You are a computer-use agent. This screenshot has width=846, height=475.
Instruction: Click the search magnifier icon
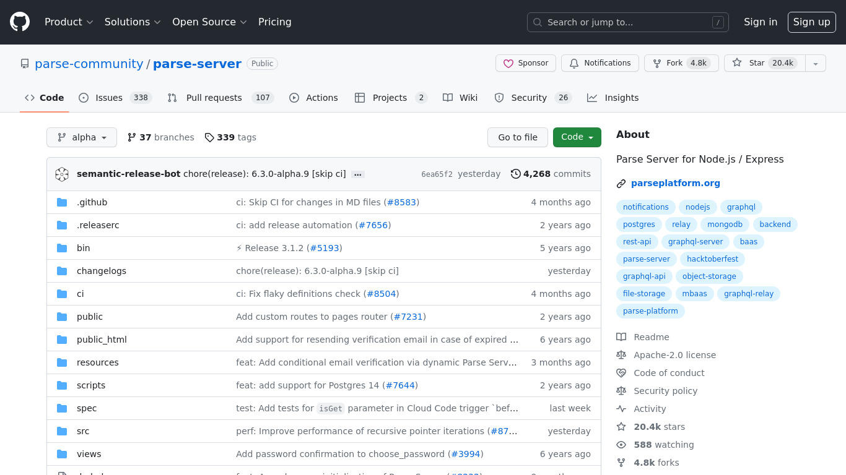[x=538, y=22]
